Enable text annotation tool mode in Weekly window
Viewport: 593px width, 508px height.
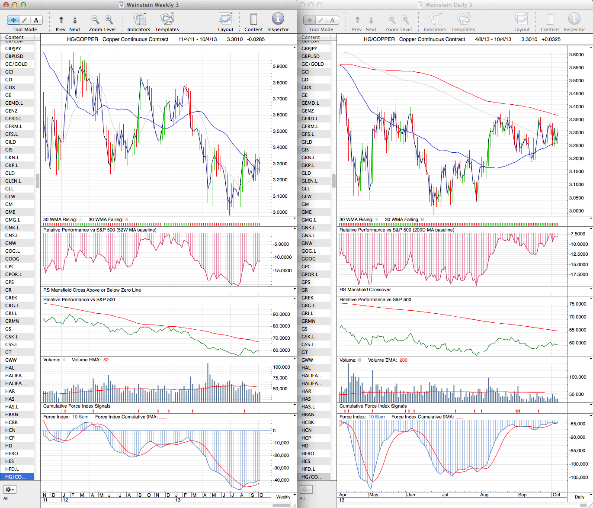point(36,20)
